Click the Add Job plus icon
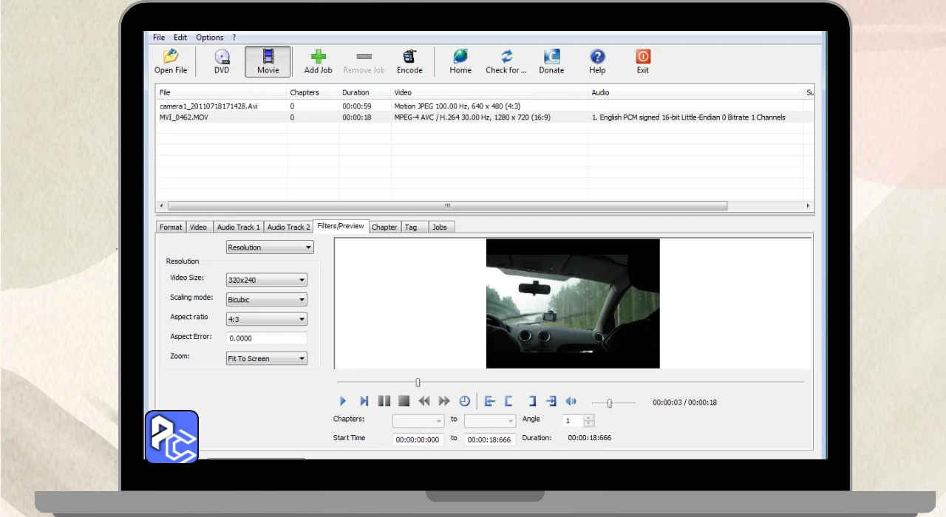Screen dimensions: 946x517 (318, 58)
